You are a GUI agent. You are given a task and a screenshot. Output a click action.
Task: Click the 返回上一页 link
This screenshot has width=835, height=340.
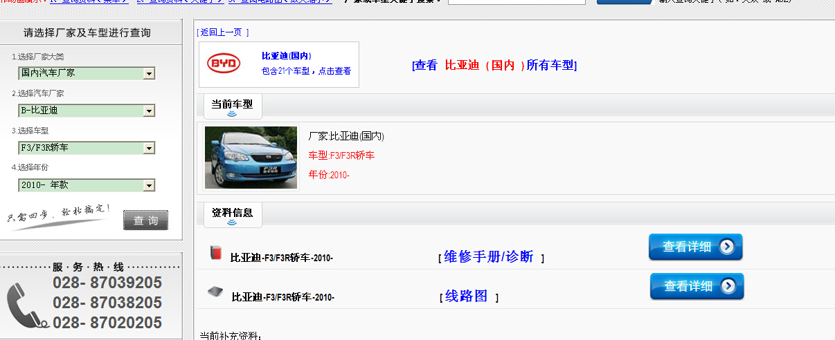(x=222, y=32)
